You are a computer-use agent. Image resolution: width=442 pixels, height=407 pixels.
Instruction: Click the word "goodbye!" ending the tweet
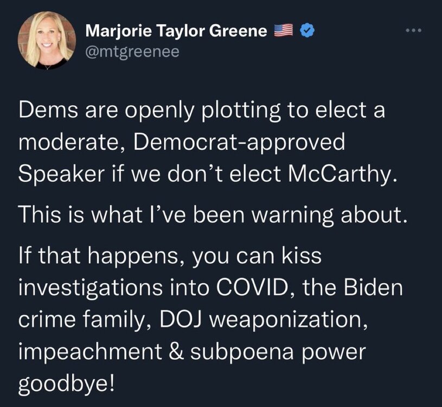67,383
